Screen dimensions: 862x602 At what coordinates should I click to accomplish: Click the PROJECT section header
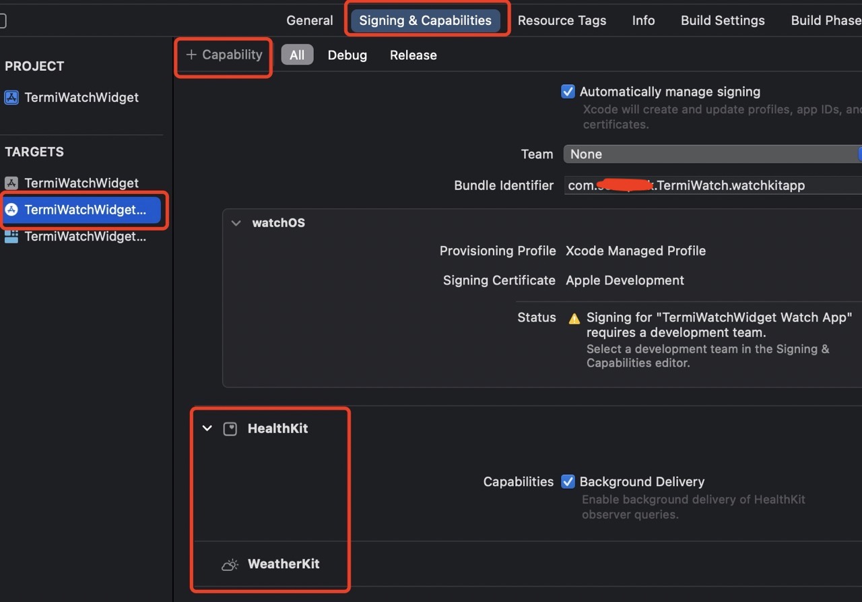(34, 66)
